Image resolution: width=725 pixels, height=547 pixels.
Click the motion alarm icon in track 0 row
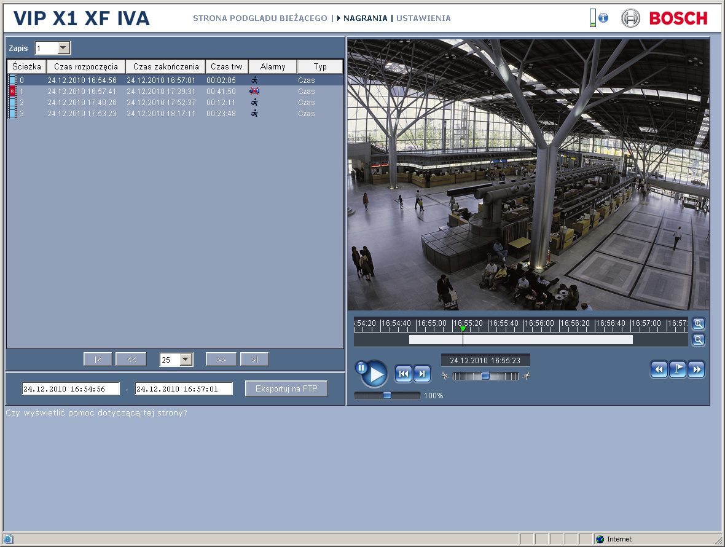(x=254, y=81)
